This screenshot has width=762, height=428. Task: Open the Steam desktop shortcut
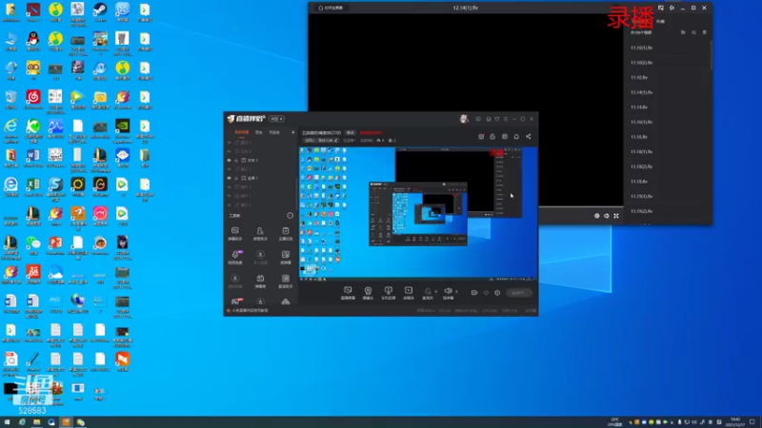(100, 10)
